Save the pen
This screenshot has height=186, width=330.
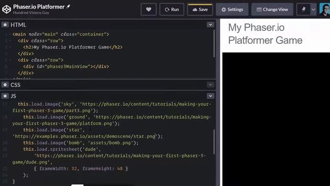[x=200, y=9]
